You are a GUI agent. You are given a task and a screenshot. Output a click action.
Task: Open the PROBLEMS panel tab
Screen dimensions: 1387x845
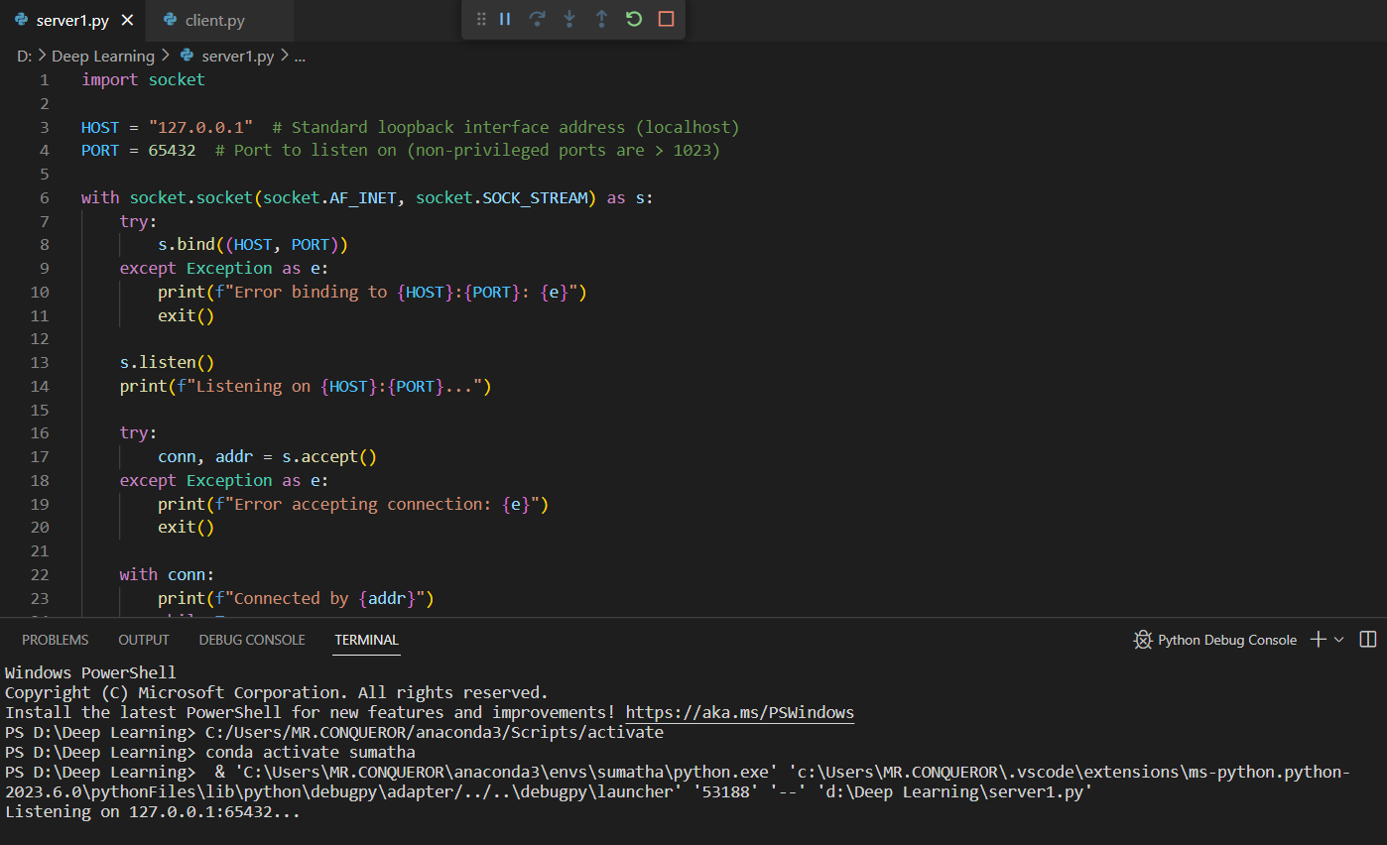(56, 640)
